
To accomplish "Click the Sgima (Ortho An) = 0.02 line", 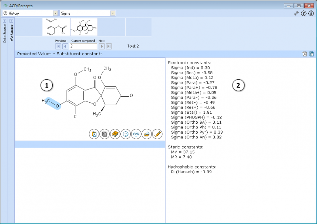I will click(196, 137).
